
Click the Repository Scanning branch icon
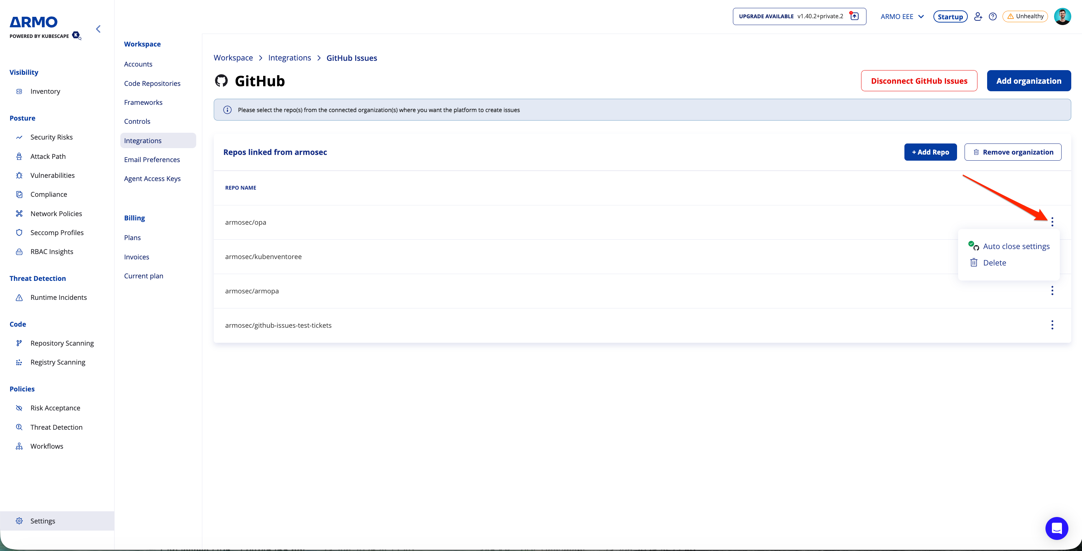tap(19, 343)
